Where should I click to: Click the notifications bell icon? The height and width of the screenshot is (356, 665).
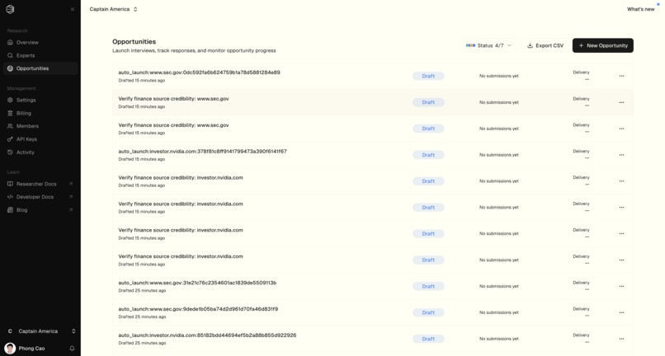click(72, 349)
